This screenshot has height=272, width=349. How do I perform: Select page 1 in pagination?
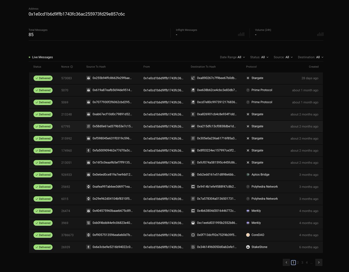coord(293,262)
